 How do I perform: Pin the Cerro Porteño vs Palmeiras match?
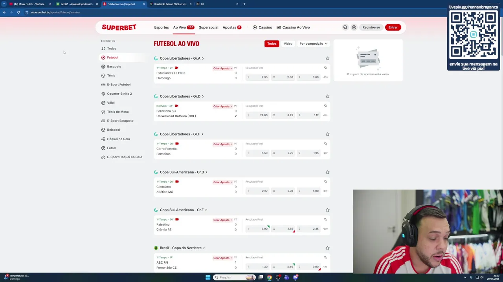tap(325, 144)
